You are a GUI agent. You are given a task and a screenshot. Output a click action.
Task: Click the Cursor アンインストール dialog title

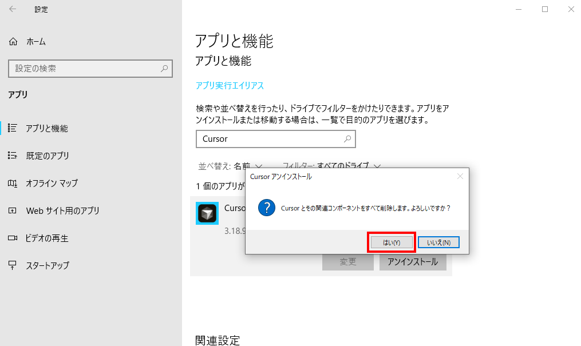click(281, 177)
